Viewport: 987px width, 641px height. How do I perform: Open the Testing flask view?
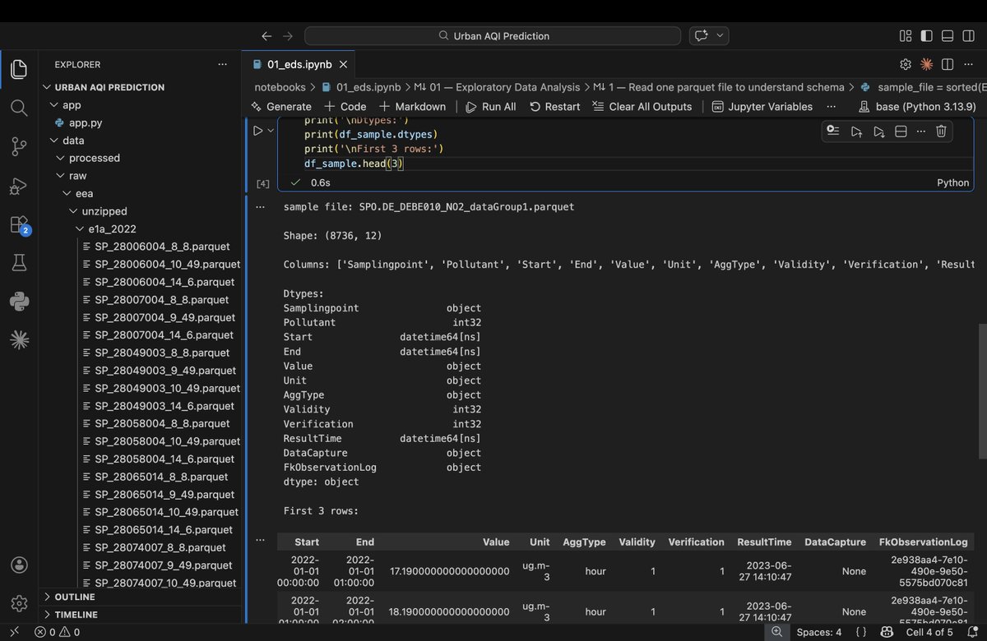(19, 262)
